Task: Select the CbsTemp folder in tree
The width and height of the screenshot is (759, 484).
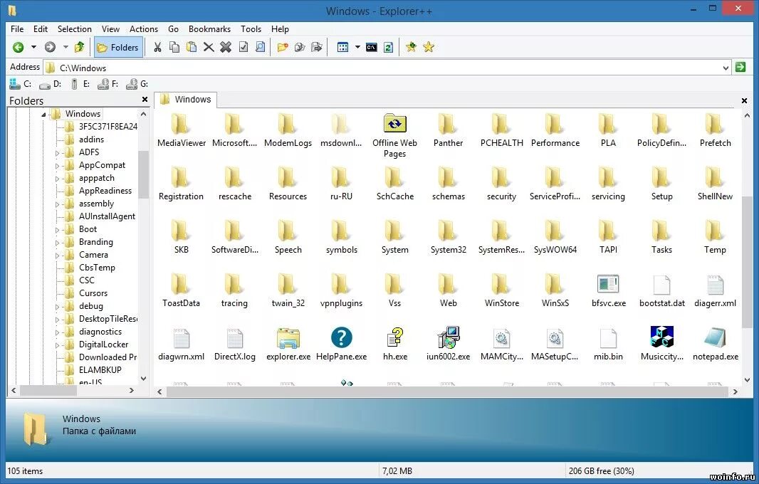Action: click(x=97, y=268)
